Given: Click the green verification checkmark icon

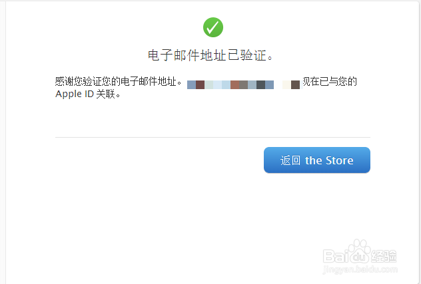Looking at the screenshot, I should coord(213,27).
